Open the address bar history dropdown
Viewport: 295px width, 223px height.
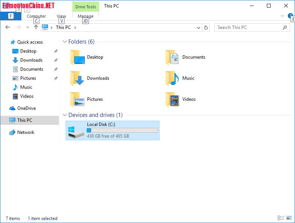pyautogui.click(x=199, y=27)
